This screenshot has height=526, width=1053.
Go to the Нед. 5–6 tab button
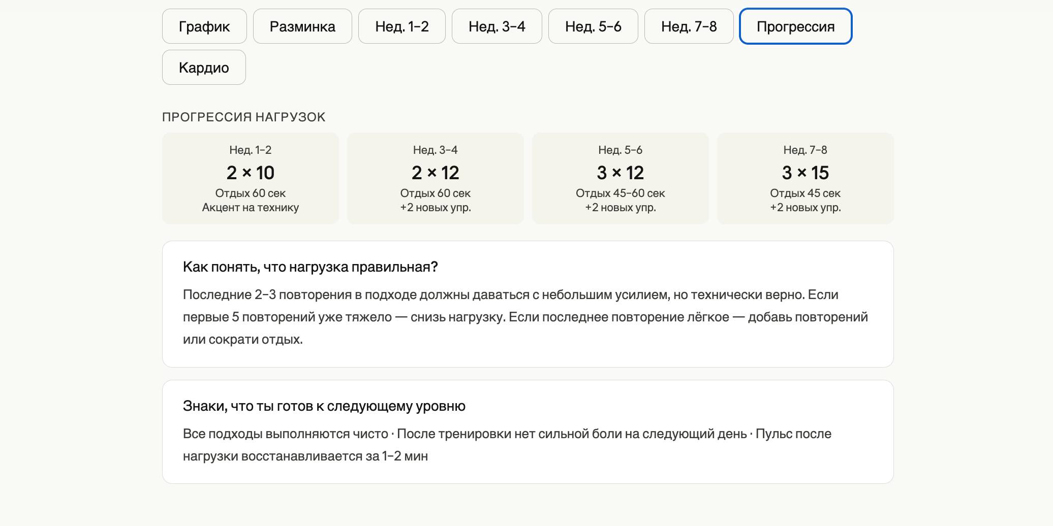(593, 26)
